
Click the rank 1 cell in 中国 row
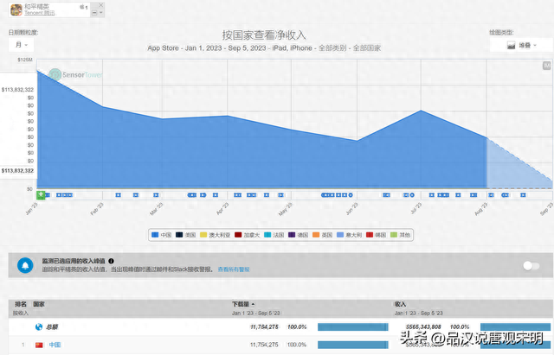point(23,345)
